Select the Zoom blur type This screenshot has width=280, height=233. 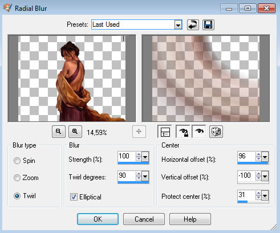click(x=17, y=178)
